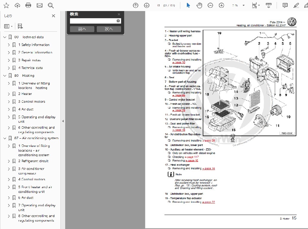Follow page link under Fresh air blower V2

(x=179, y=110)
